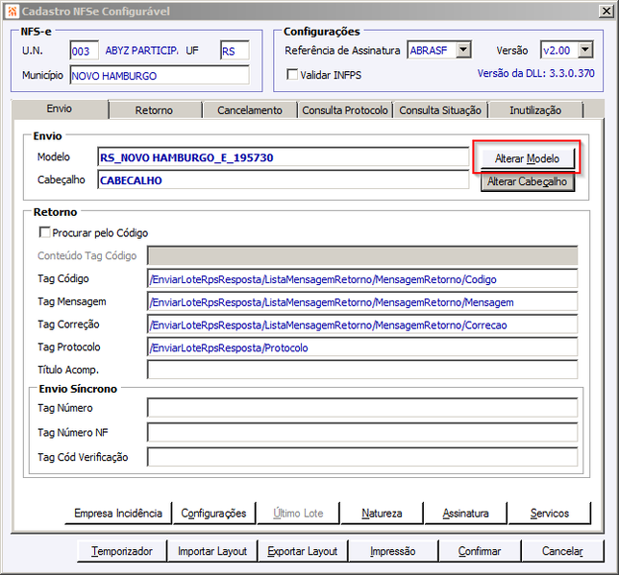Open the Assinatura button
The height and width of the screenshot is (575, 619).
coord(465,513)
